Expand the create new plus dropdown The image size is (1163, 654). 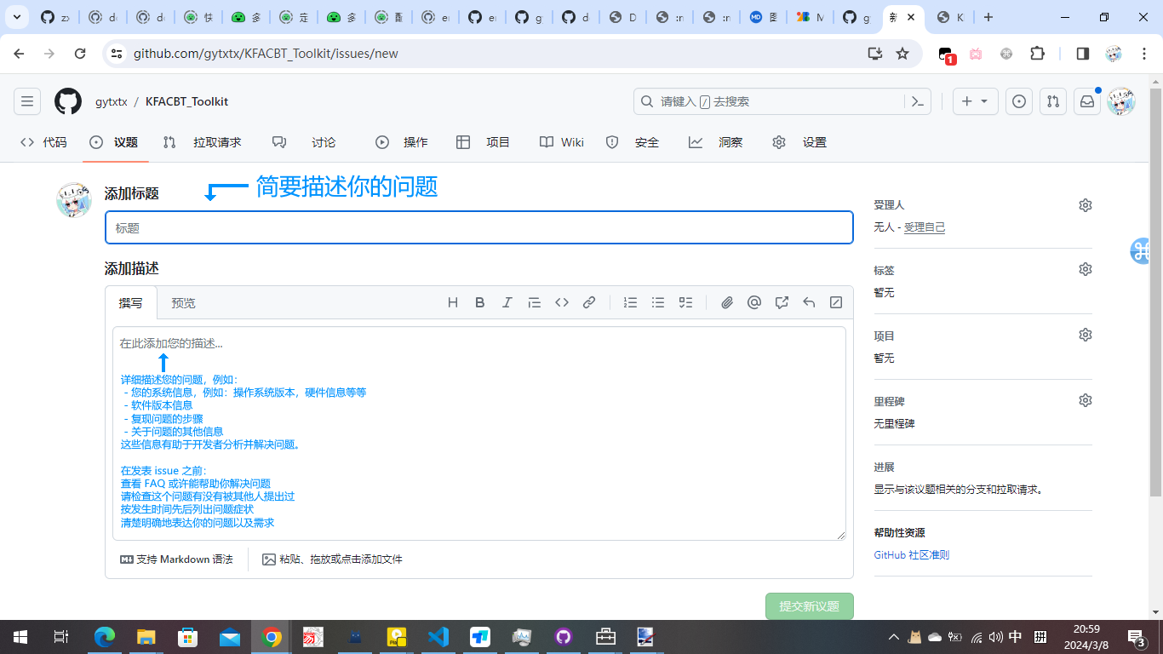pos(975,101)
